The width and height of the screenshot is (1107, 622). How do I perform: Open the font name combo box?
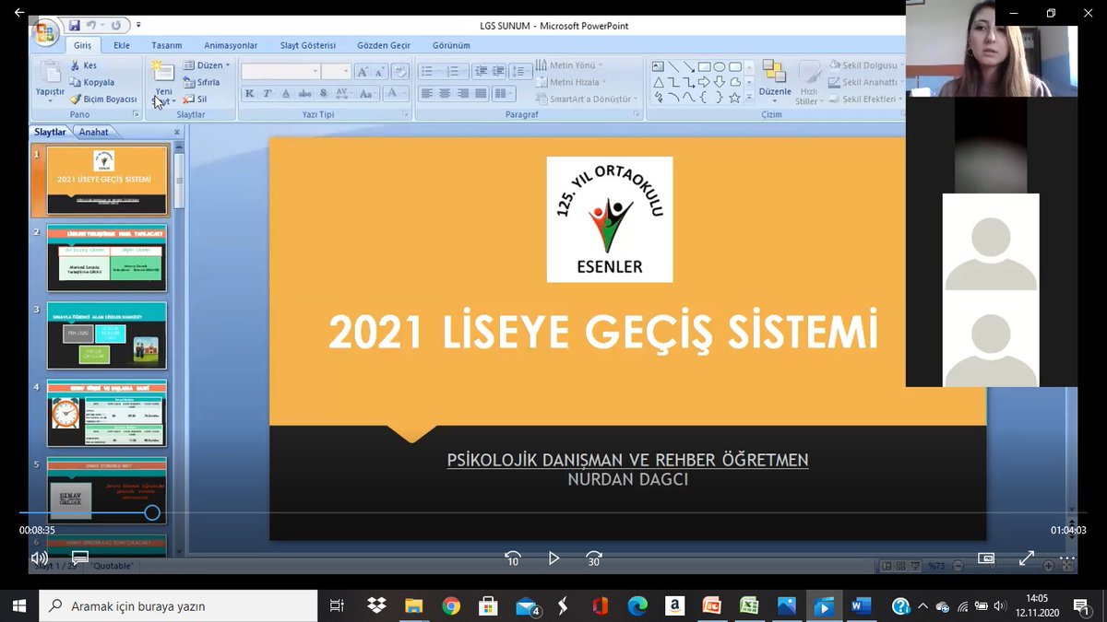(280, 71)
